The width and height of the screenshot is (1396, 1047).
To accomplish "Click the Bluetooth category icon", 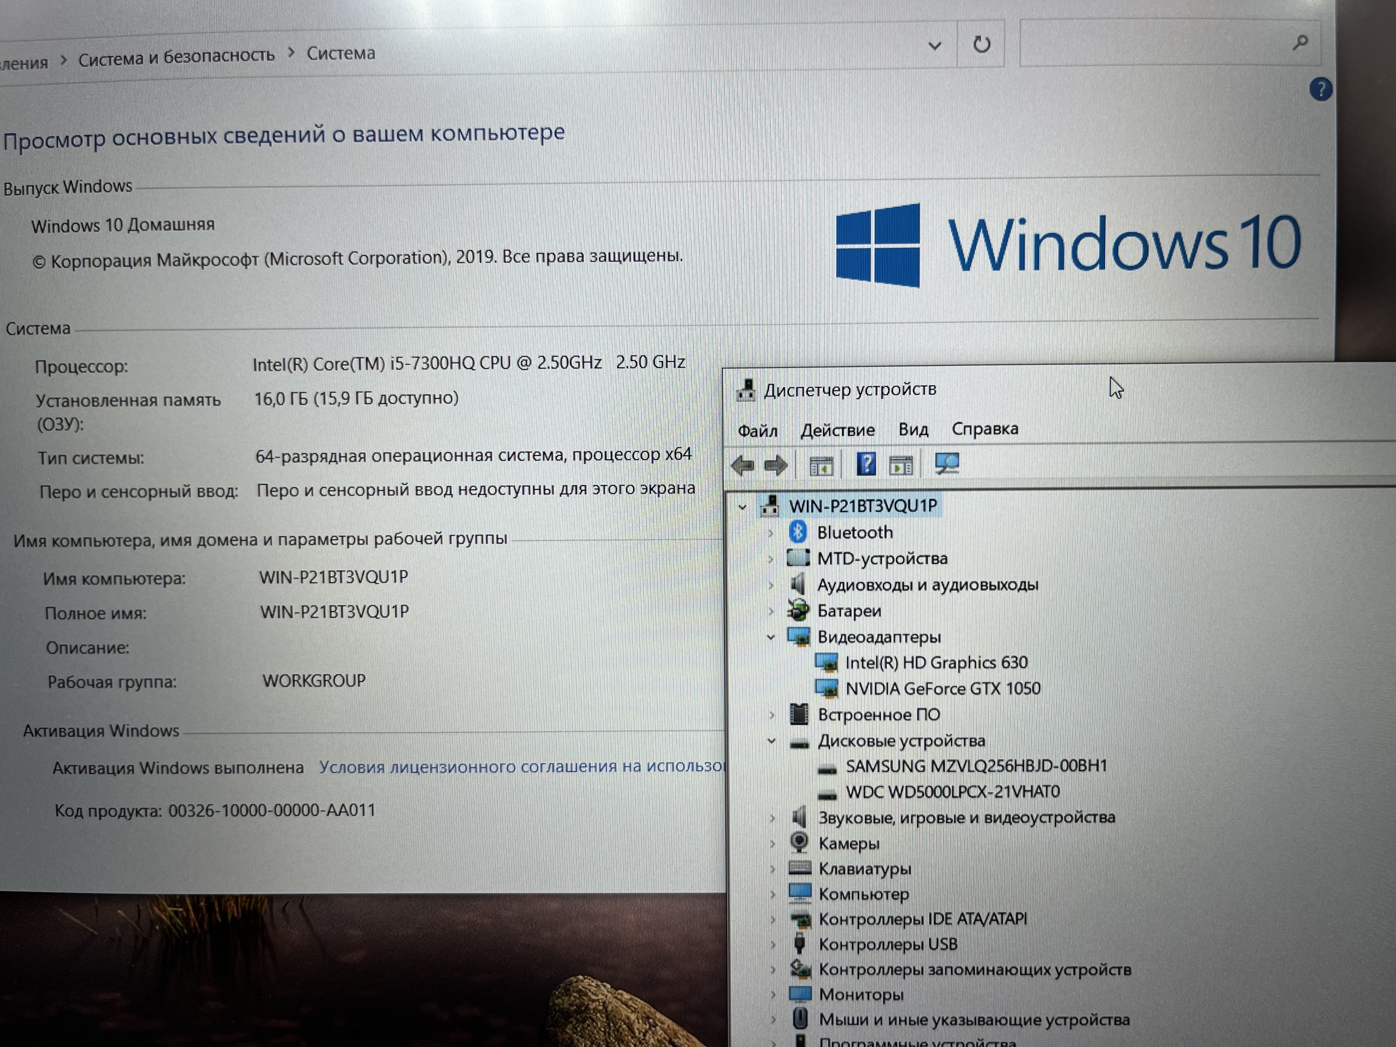I will [x=798, y=532].
